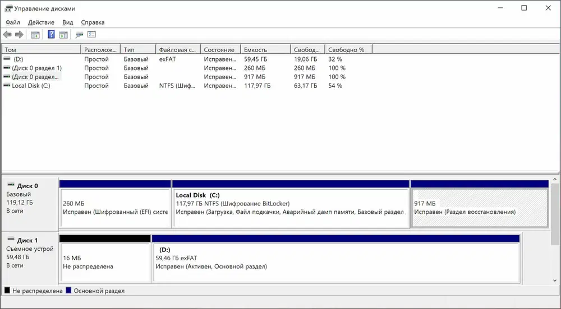Screen dimensions: 561x309
Task: Sort by the Свобод... column header
Action: click(307, 50)
